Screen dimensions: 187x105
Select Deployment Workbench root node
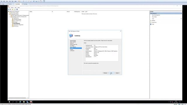[x=14, y=11]
